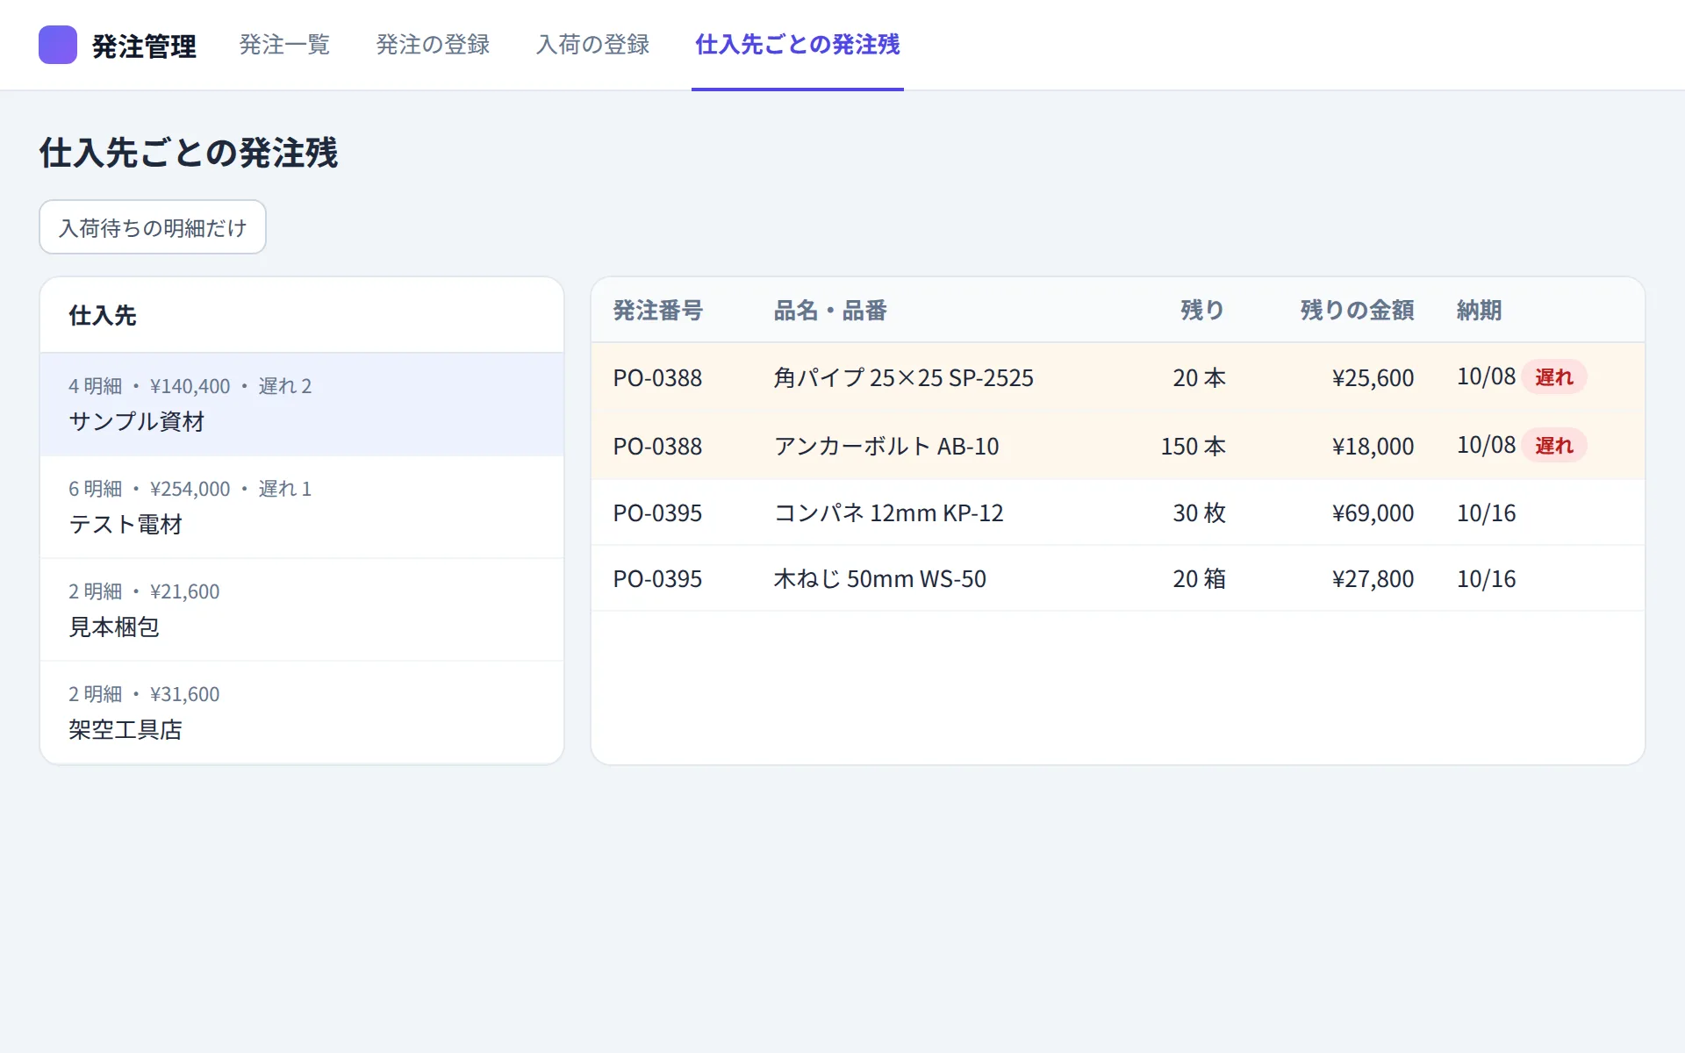This screenshot has width=1685, height=1053.
Task: Click the ¥25,600 amount cell
Action: 1373,378
